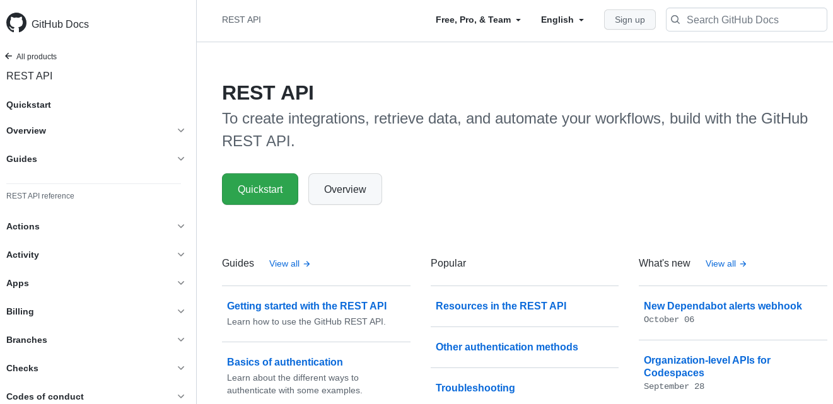
Task: Expand the Apps reference chevron
Action: (x=181, y=283)
